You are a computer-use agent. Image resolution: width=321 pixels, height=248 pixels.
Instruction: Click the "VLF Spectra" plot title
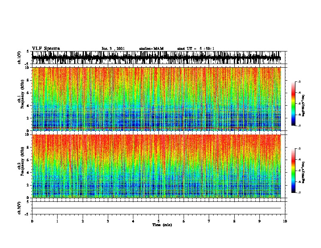(46, 49)
